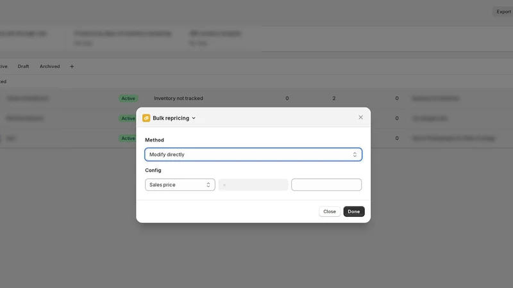Image resolution: width=513 pixels, height=288 pixels.
Task: Close the Bulk repricing dialog with X
Action: coord(360,117)
